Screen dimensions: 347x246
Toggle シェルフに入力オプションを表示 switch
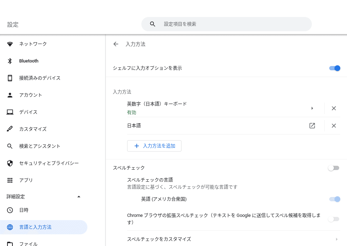(x=335, y=68)
